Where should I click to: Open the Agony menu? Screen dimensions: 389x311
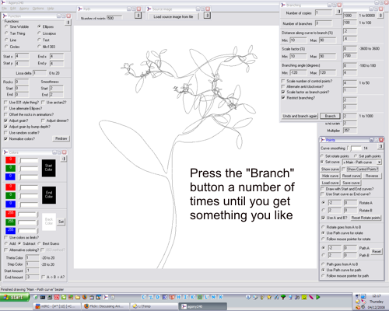[24, 9]
